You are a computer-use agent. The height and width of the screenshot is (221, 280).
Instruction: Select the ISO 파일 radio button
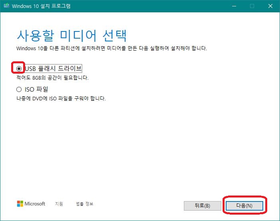click(19, 89)
